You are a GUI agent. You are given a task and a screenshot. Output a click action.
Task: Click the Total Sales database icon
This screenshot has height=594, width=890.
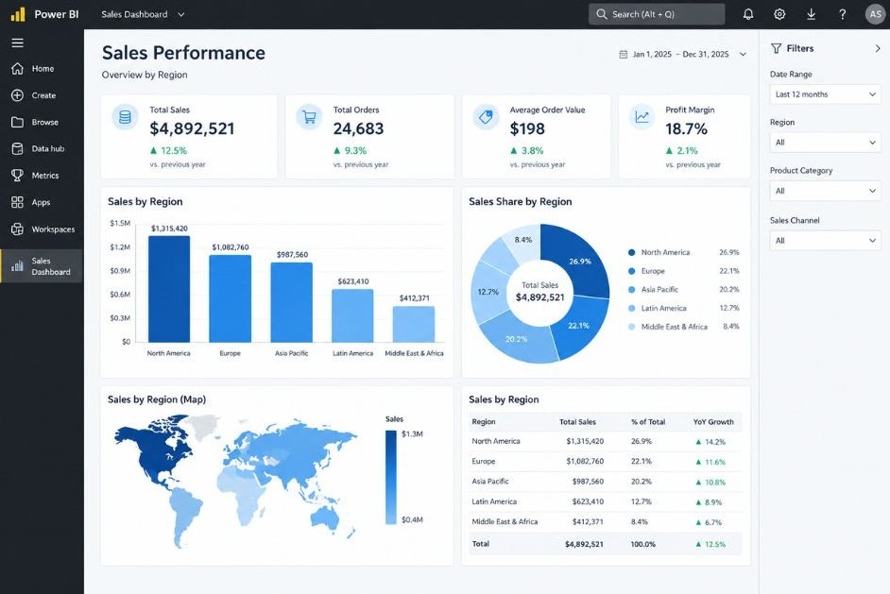click(125, 117)
